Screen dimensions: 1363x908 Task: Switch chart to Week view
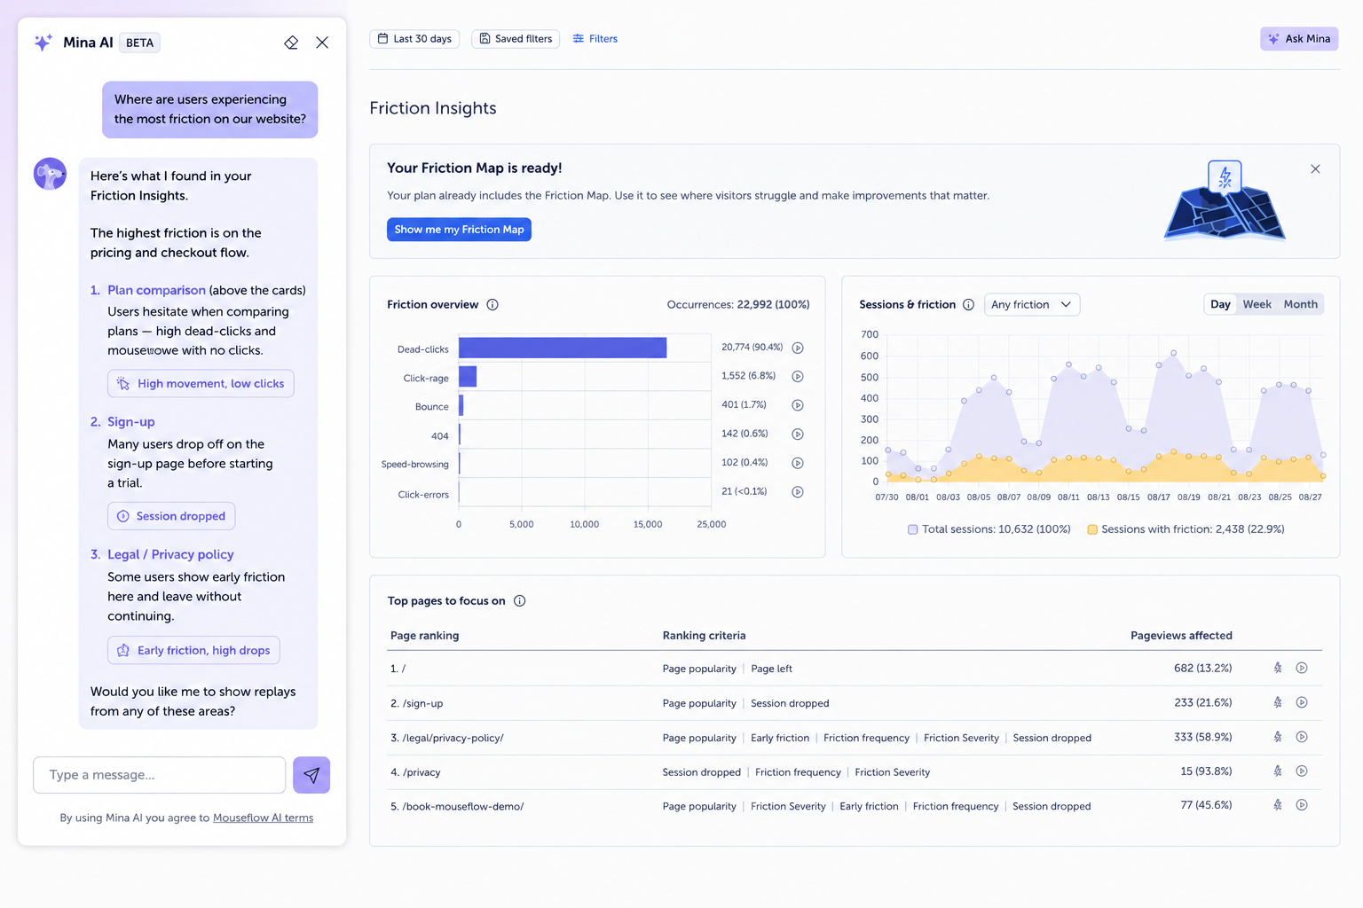[1257, 304]
